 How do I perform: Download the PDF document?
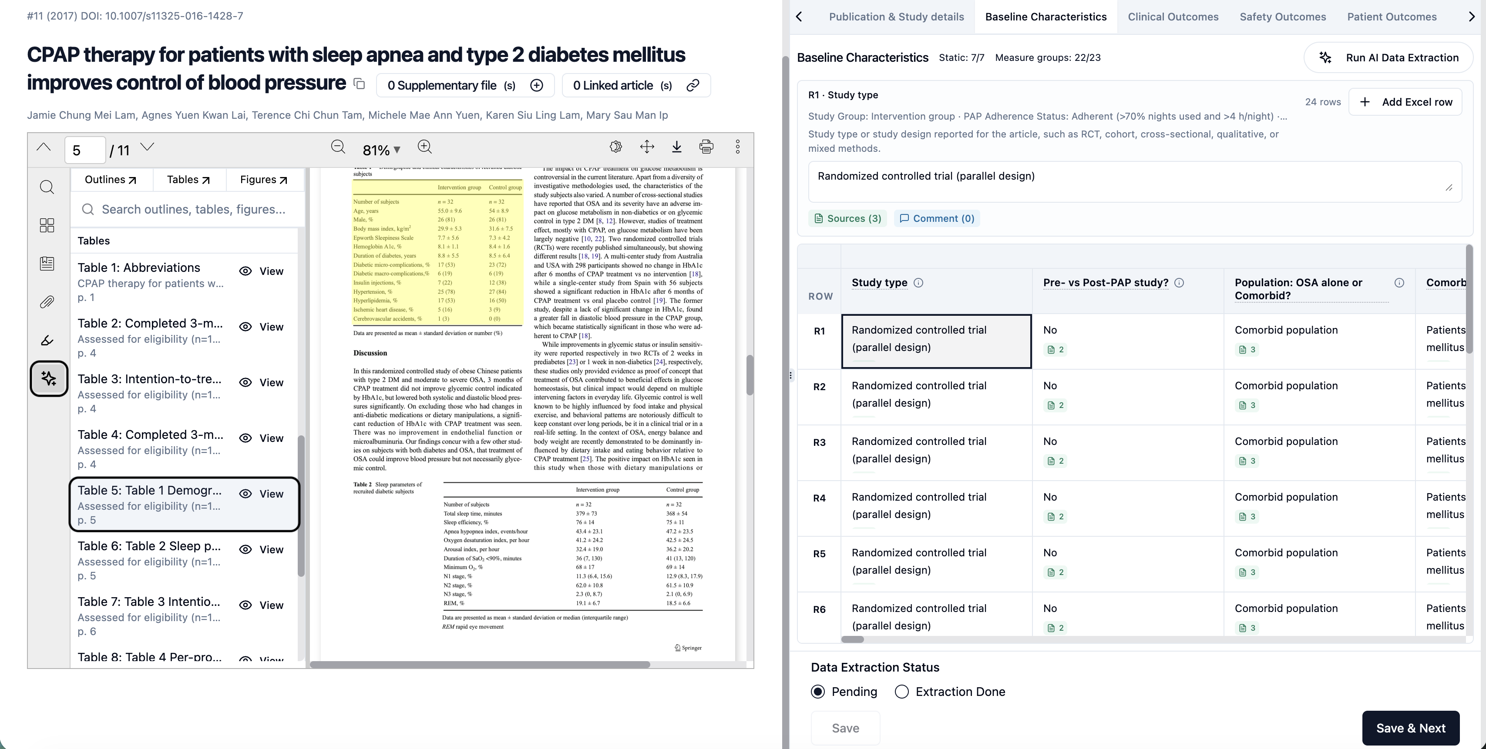[677, 147]
